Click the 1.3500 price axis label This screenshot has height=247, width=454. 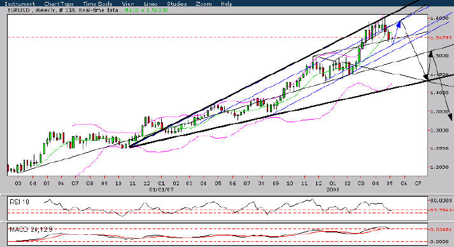(x=440, y=111)
